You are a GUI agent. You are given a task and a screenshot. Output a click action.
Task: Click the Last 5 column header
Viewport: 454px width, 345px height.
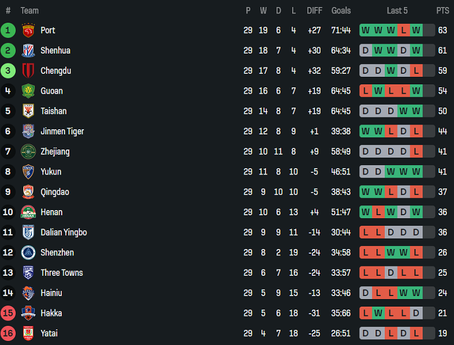click(x=397, y=10)
